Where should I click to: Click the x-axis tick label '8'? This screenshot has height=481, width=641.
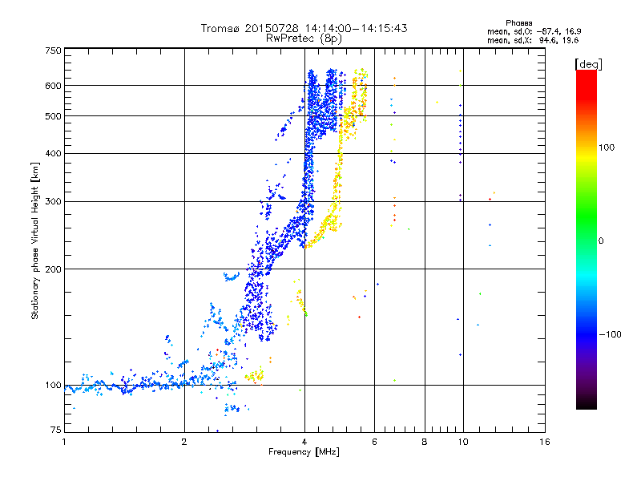point(425,442)
